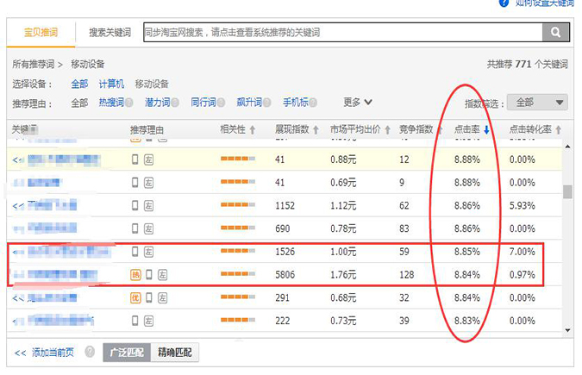582x375 pixels.
Task: Add the 1526 展现指数 keyword row
Action: [x=14, y=252]
